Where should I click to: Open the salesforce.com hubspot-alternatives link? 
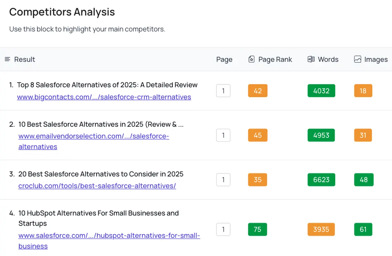coord(109,241)
